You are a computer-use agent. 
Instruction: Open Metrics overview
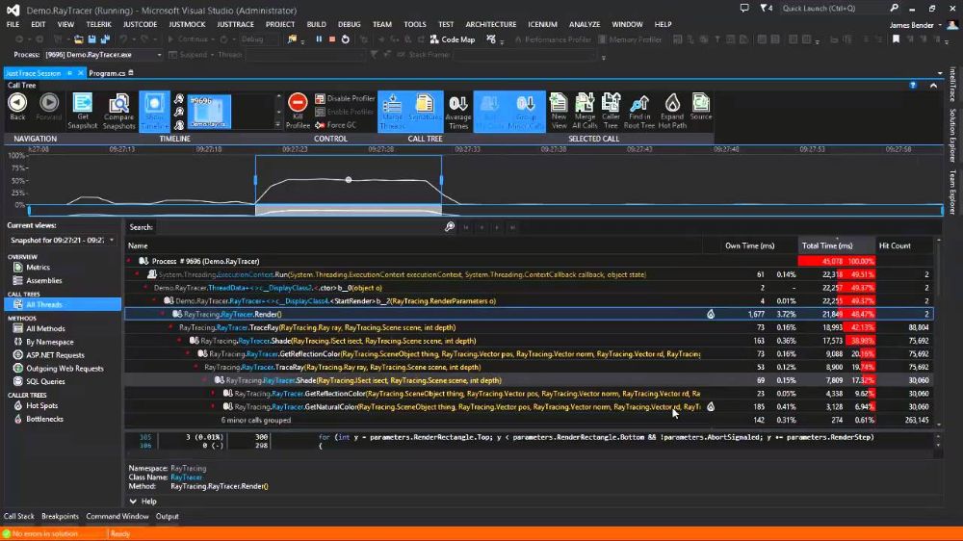click(x=39, y=268)
